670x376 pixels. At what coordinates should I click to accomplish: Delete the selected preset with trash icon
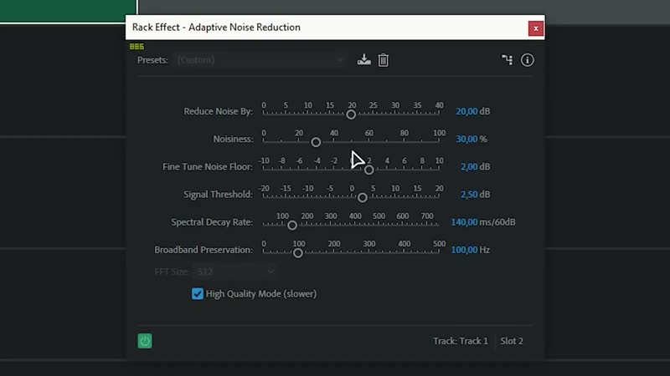(x=383, y=59)
